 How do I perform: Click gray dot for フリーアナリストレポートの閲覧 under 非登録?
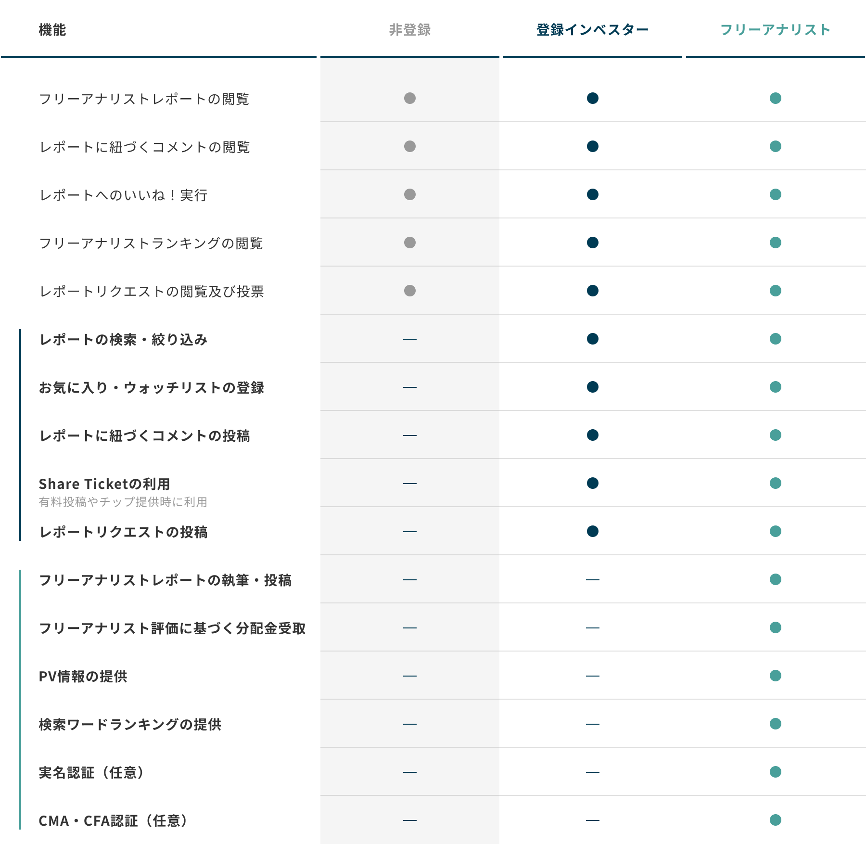[x=409, y=98]
